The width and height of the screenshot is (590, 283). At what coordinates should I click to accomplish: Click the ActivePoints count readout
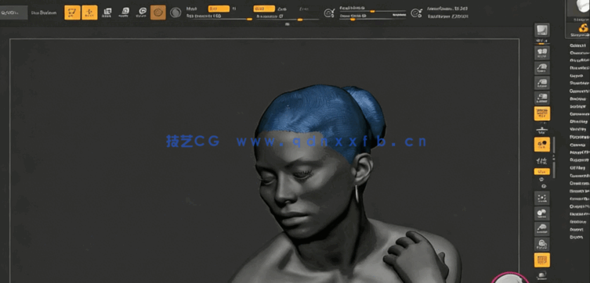[447, 9]
